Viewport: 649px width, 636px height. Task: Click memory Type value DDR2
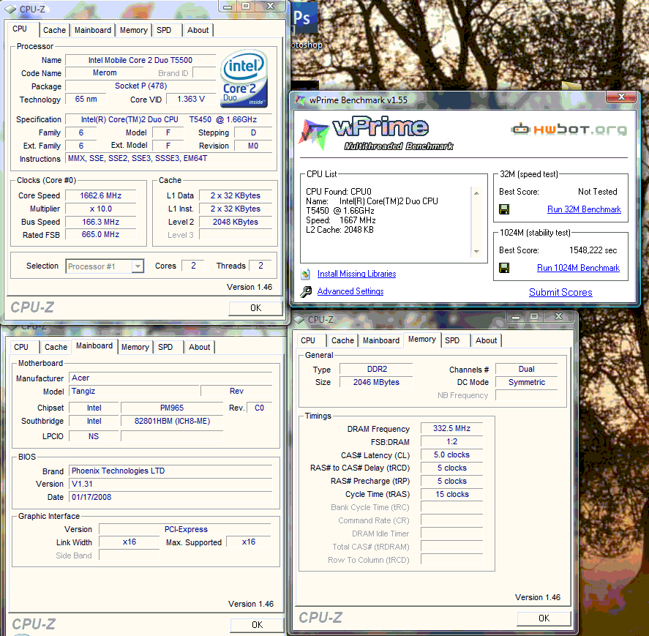(x=376, y=369)
